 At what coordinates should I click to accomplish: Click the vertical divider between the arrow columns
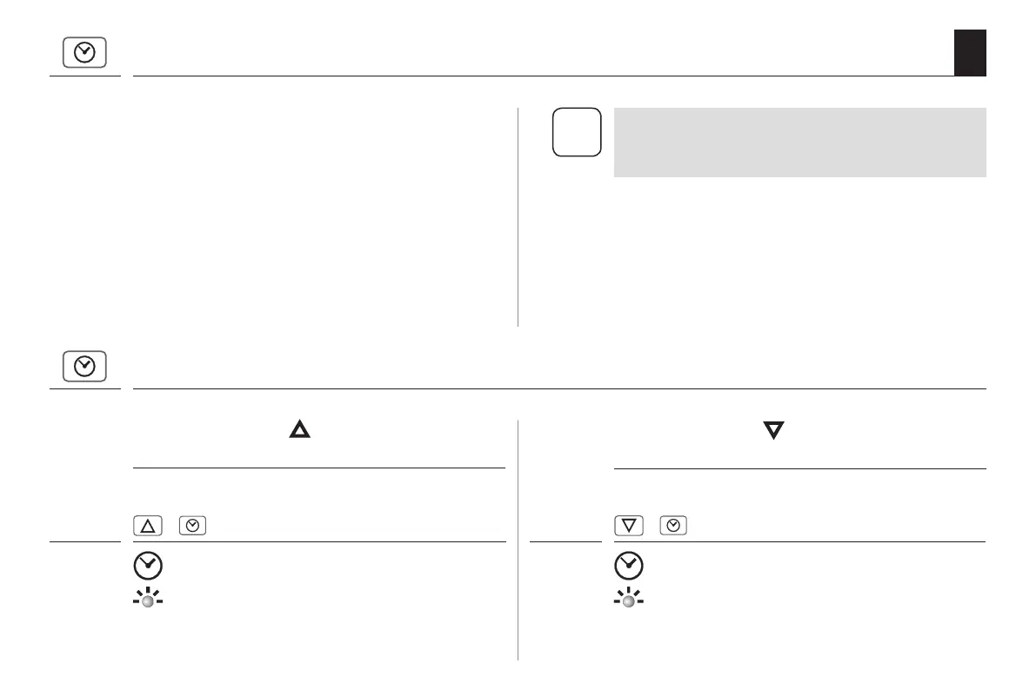click(518, 539)
